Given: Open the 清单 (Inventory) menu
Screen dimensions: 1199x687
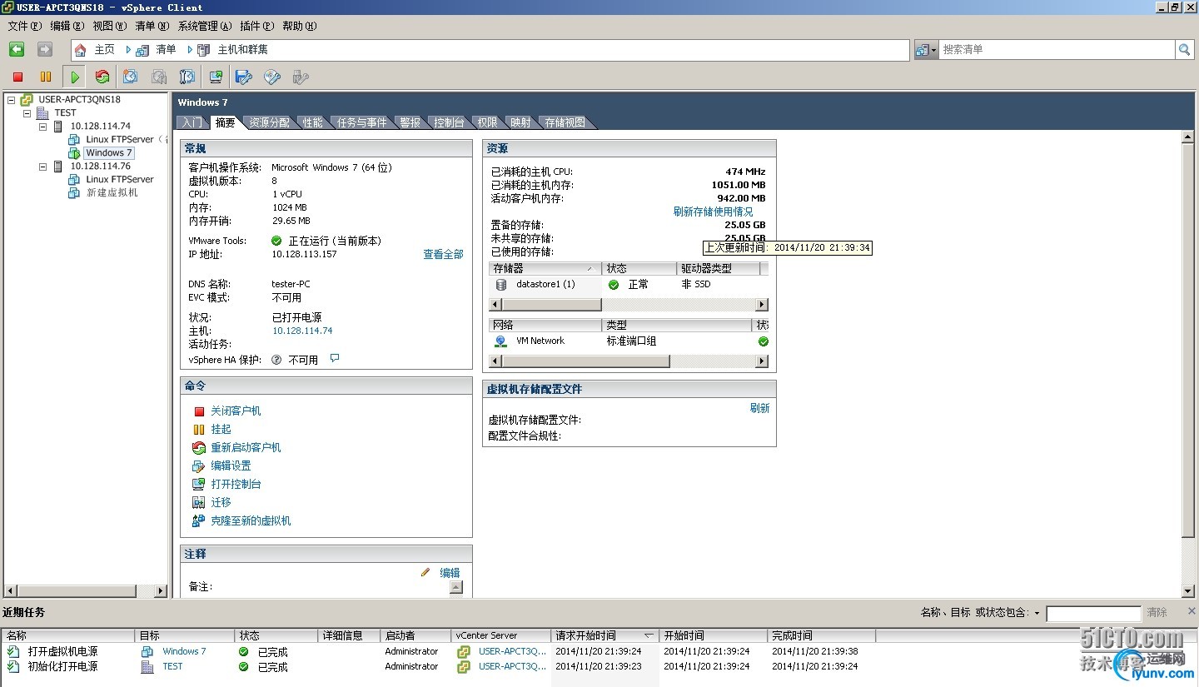Looking at the screenshot, I should pos(152,27).
